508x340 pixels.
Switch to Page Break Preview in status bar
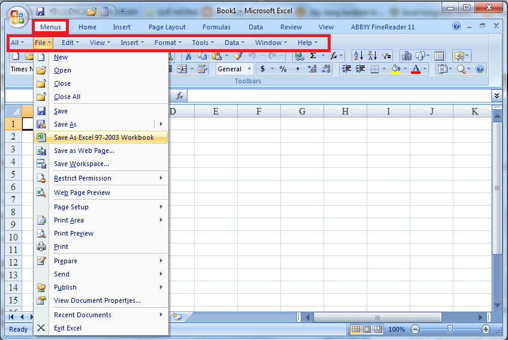pyautogui.click(x=377, y=329)
